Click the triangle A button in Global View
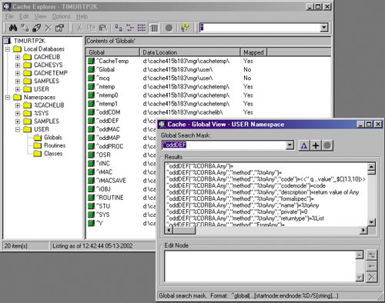This screenshot has height=303, width=385. 304,145
